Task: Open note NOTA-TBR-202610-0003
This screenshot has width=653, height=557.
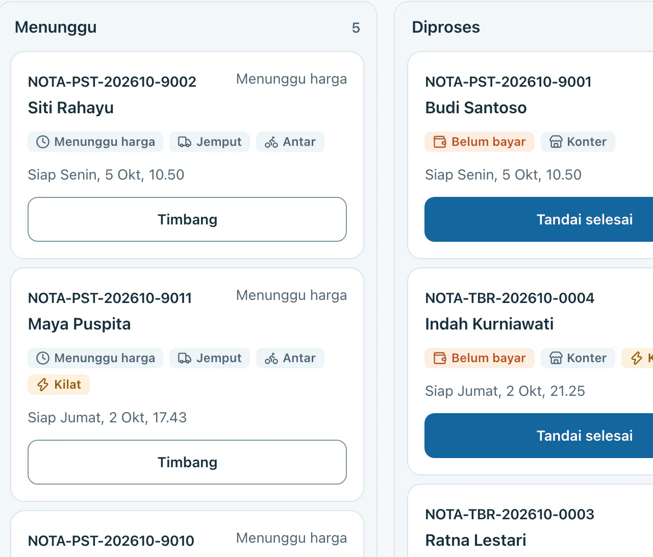Action: point(510,514)
